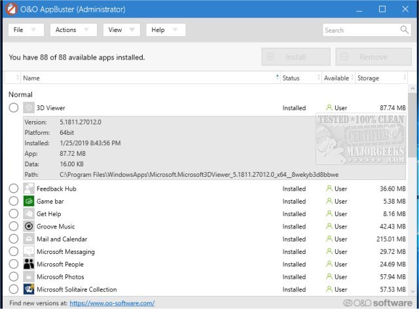Screen dimensions: 419x309
Task: Click the Microsoft Solitaire Collection icon
Action: click(x=29, y=289)
